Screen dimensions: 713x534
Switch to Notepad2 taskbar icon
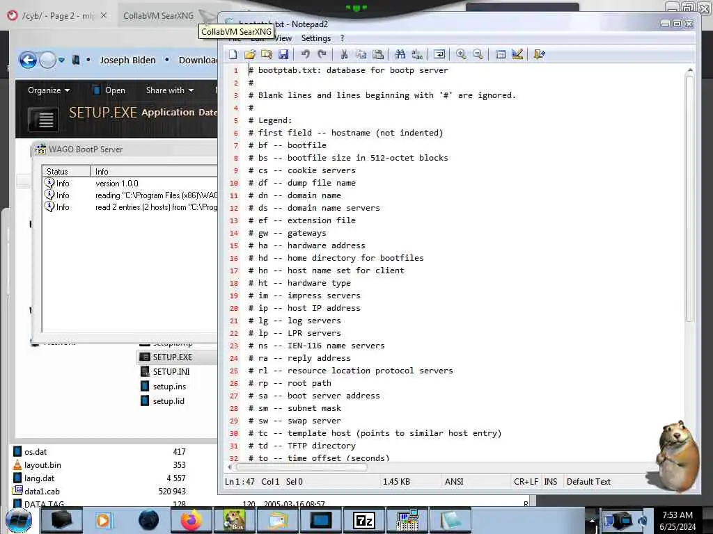450,520
